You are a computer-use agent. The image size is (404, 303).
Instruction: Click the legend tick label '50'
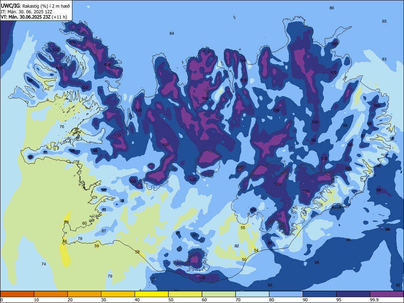tap(171, 300)
